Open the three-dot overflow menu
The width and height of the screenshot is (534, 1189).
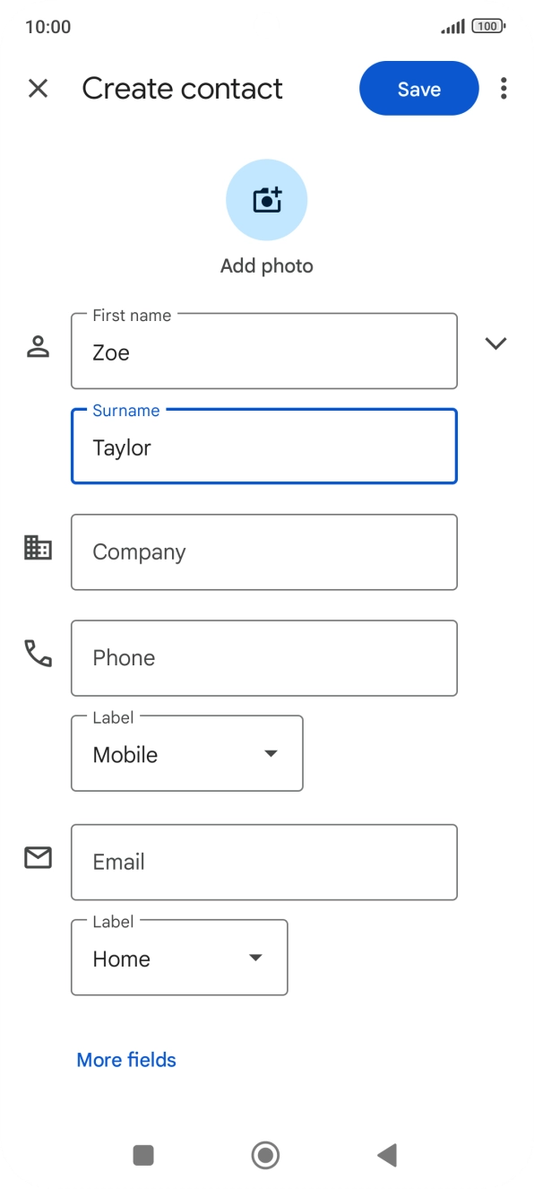(504, 88)
